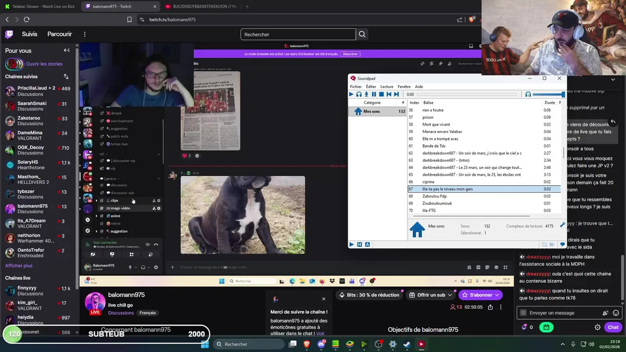Image resolution: width=626 pixels, height=352 pixels.
Task: Open the Twitch three-dot more menu
Action: click(x=85, y=34)
